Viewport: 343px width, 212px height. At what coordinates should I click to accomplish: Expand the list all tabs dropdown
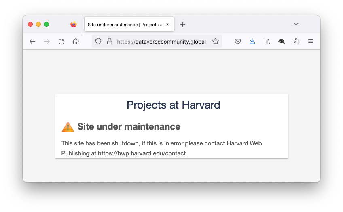coord(296,24)
